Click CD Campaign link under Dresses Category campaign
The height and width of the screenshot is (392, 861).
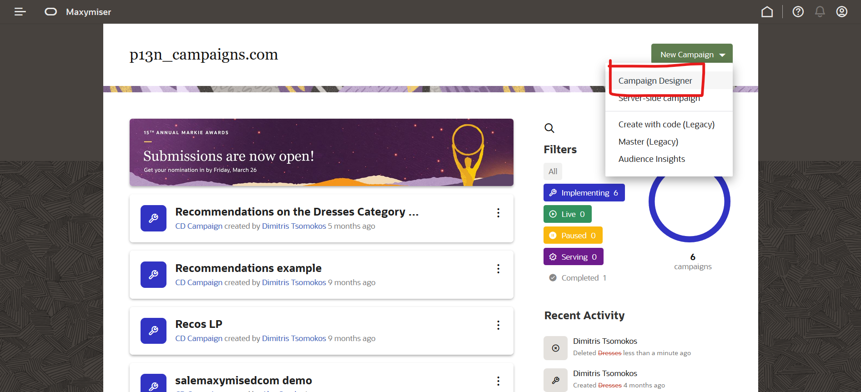pos(199,226)
